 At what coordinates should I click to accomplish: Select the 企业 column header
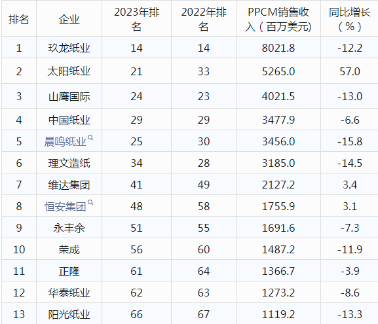(69, 19)
